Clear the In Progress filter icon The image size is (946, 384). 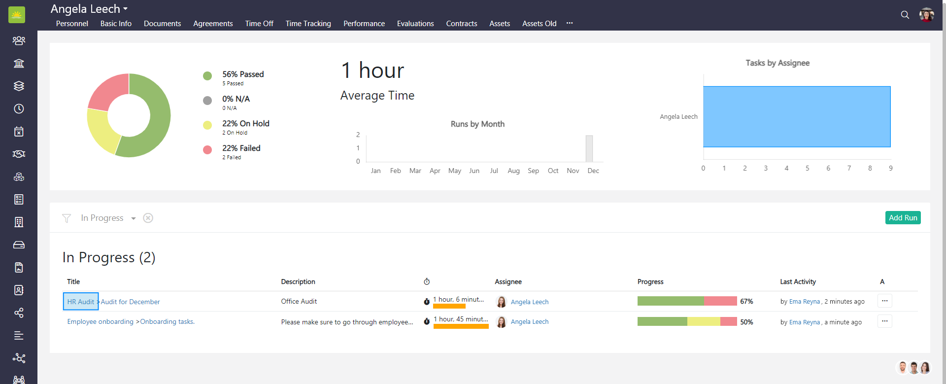tap(148, 218)
